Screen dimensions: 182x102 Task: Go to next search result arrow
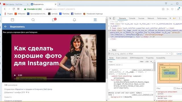[x=170, y=54]
